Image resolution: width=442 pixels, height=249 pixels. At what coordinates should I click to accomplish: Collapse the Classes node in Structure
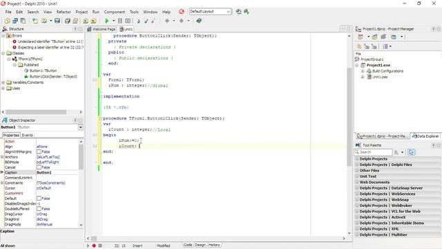click(3, 53)
